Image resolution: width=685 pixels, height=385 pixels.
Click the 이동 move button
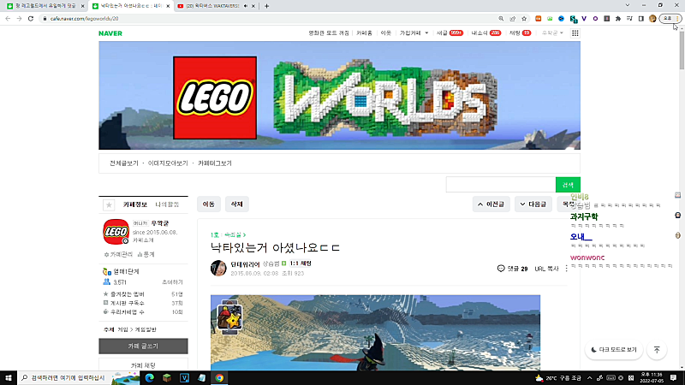tap(209, 204)
